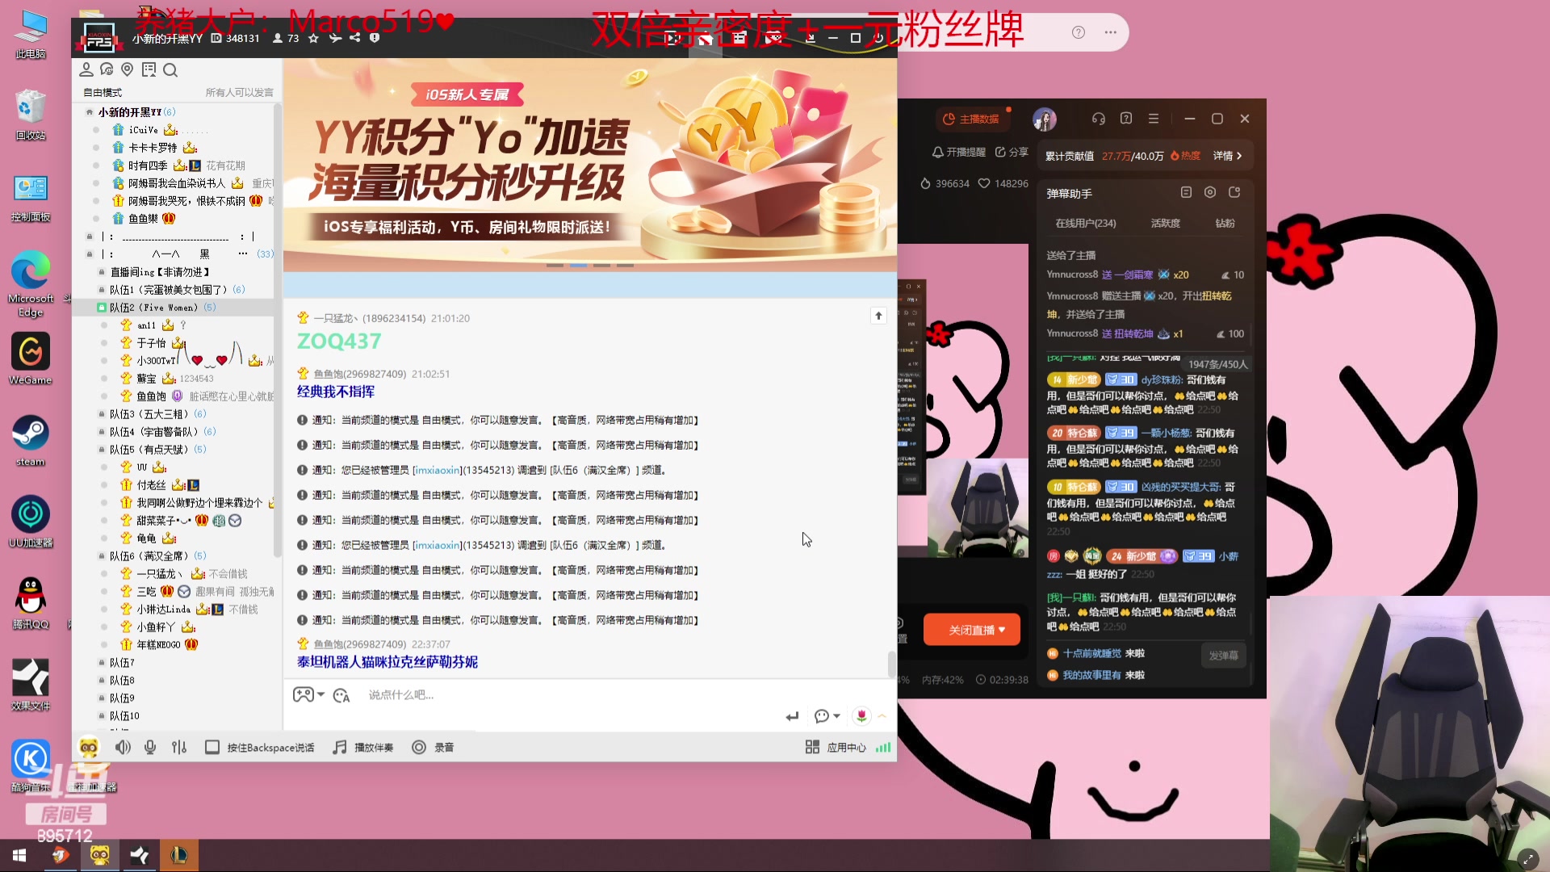Open the game icon dropdown in chat input
Image resolution: width=1550 pixels, height=872 pixels.
305,694
